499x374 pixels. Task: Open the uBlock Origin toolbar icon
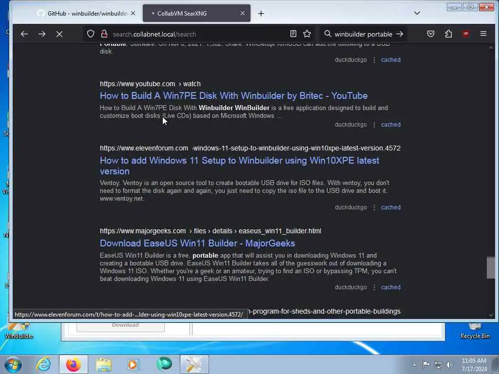(x=466, y=34)
